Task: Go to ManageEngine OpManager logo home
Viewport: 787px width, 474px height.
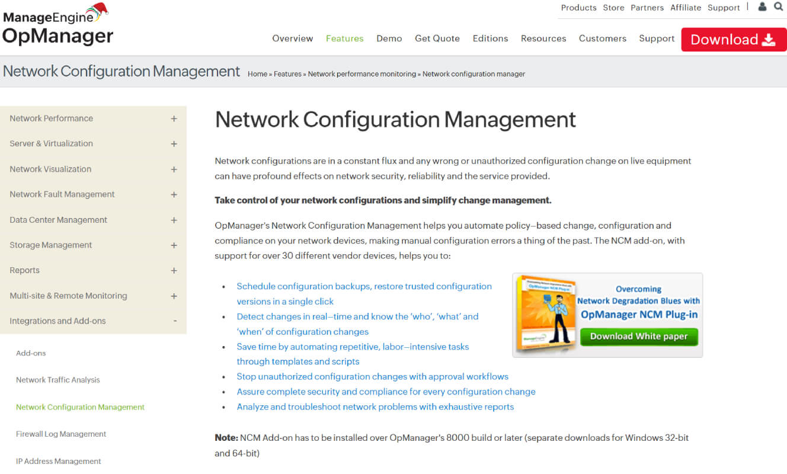Action: [x=57, y=24]
